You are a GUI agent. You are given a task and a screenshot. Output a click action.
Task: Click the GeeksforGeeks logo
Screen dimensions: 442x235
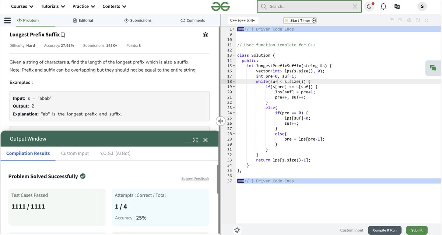[x=221, y=6]
